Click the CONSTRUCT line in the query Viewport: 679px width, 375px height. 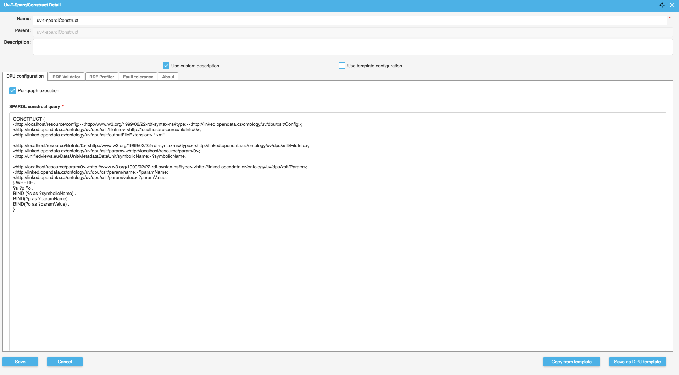click(x=29, y=119)
